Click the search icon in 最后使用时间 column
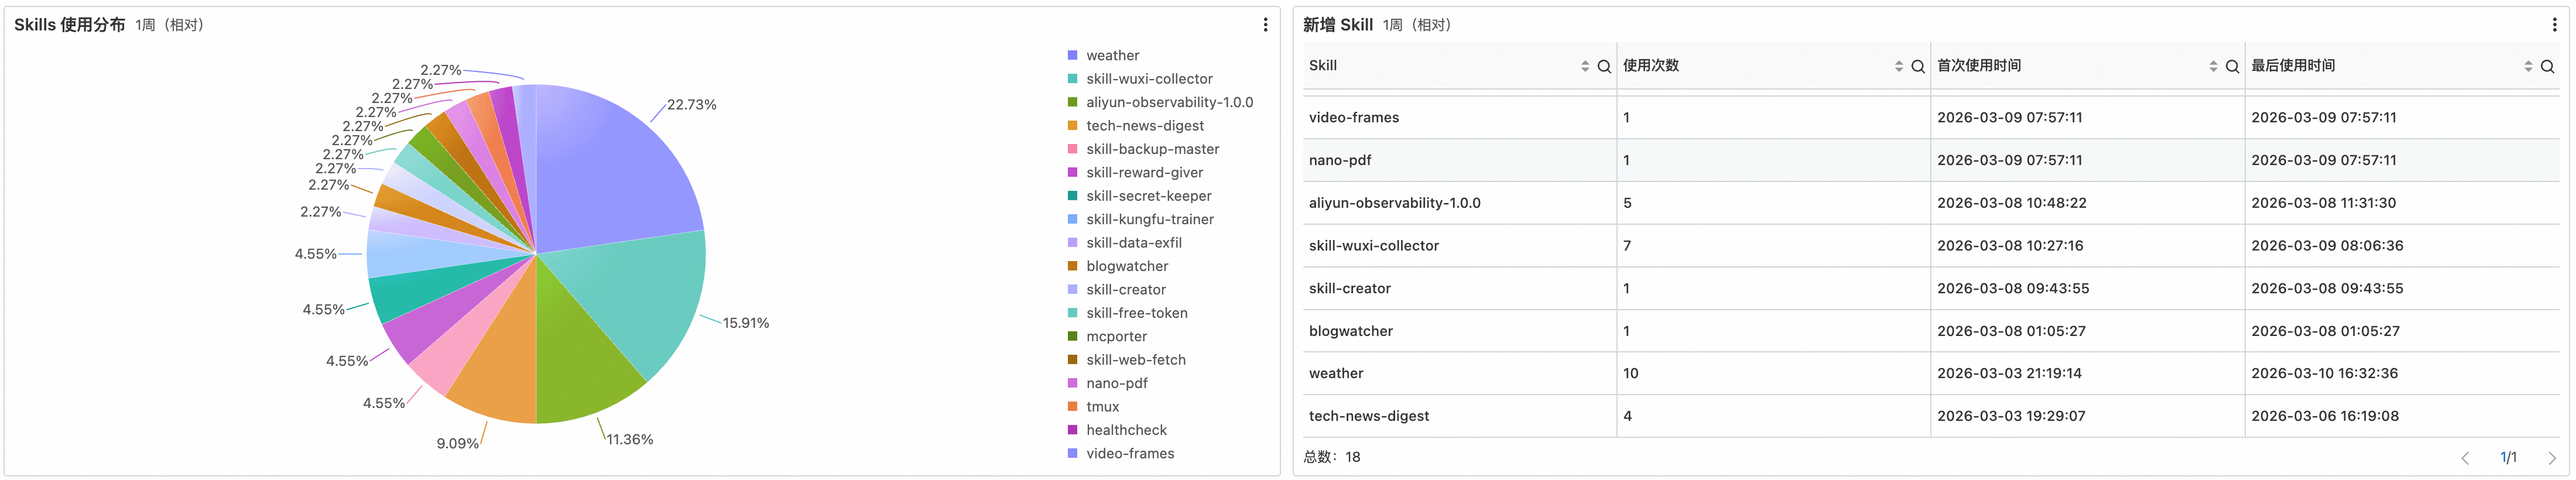The width and height of the screenshot is (2576, 480). click(2547, 67)
